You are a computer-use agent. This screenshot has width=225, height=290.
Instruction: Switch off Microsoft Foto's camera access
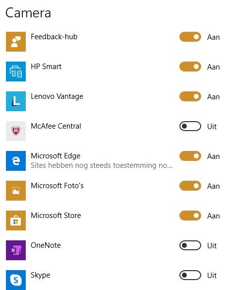point(190,186)
